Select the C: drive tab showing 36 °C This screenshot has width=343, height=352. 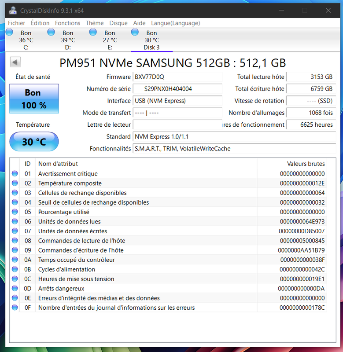(26, 40)
